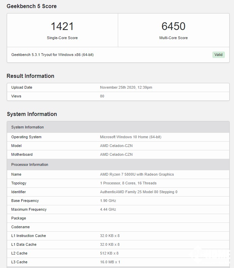Click the AuthenticAMD Family 25 identifier text
The height and width of the screenshot is (268, 234).
(138, 192)
